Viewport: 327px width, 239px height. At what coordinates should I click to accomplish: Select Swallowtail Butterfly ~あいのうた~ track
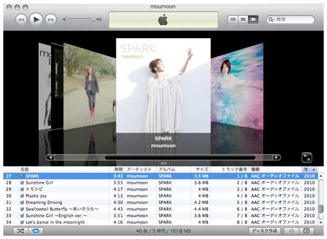point(62,209)
